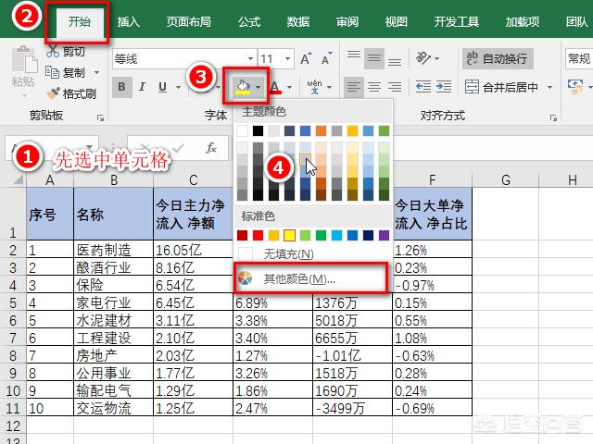This screenshot has width=593, height=444.
Task: Switch to the 开始 (Home) tab
Action: click(80, 22)
